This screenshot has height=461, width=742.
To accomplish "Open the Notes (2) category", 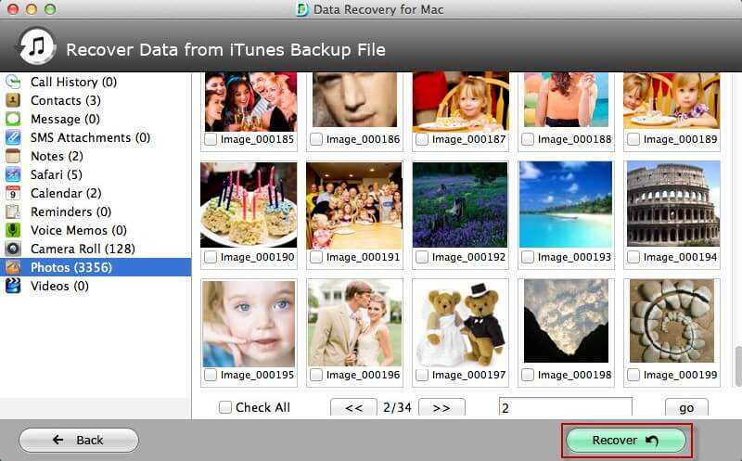I will 57,156.
